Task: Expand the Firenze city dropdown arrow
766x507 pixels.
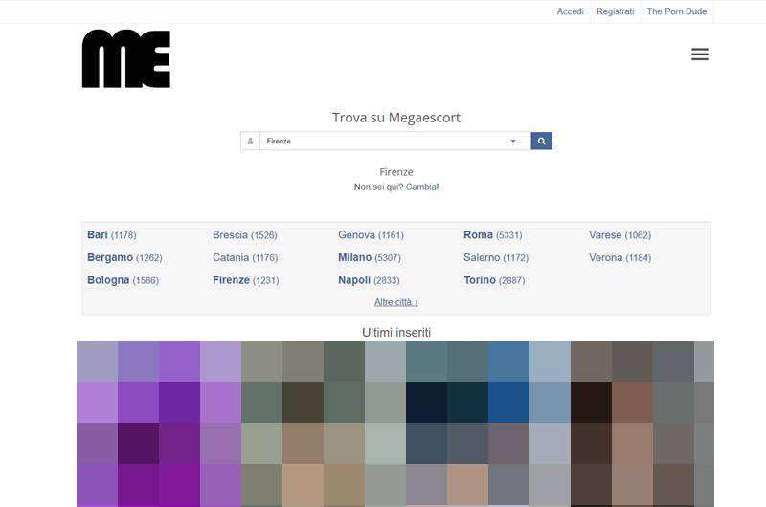Action: [512, 141]
